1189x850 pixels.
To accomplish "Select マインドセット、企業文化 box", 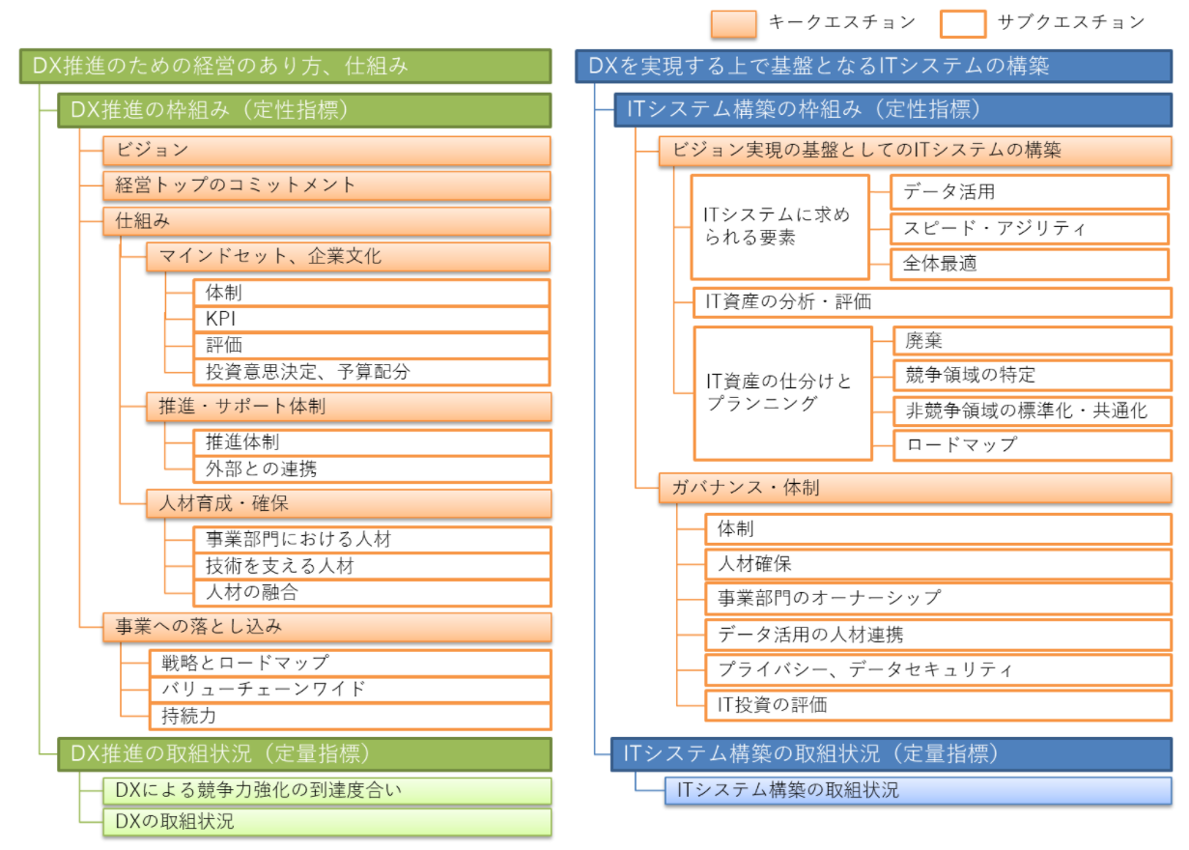I will [x=348, y=257].
